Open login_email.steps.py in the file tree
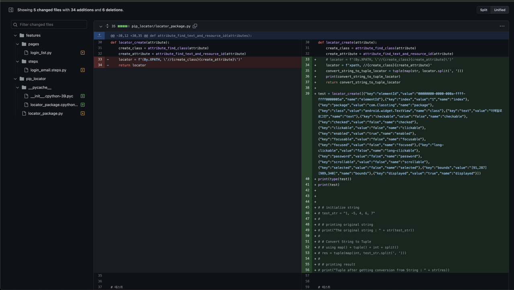Image resolution: width=514 pixels, height=290 pixels. 48,70
